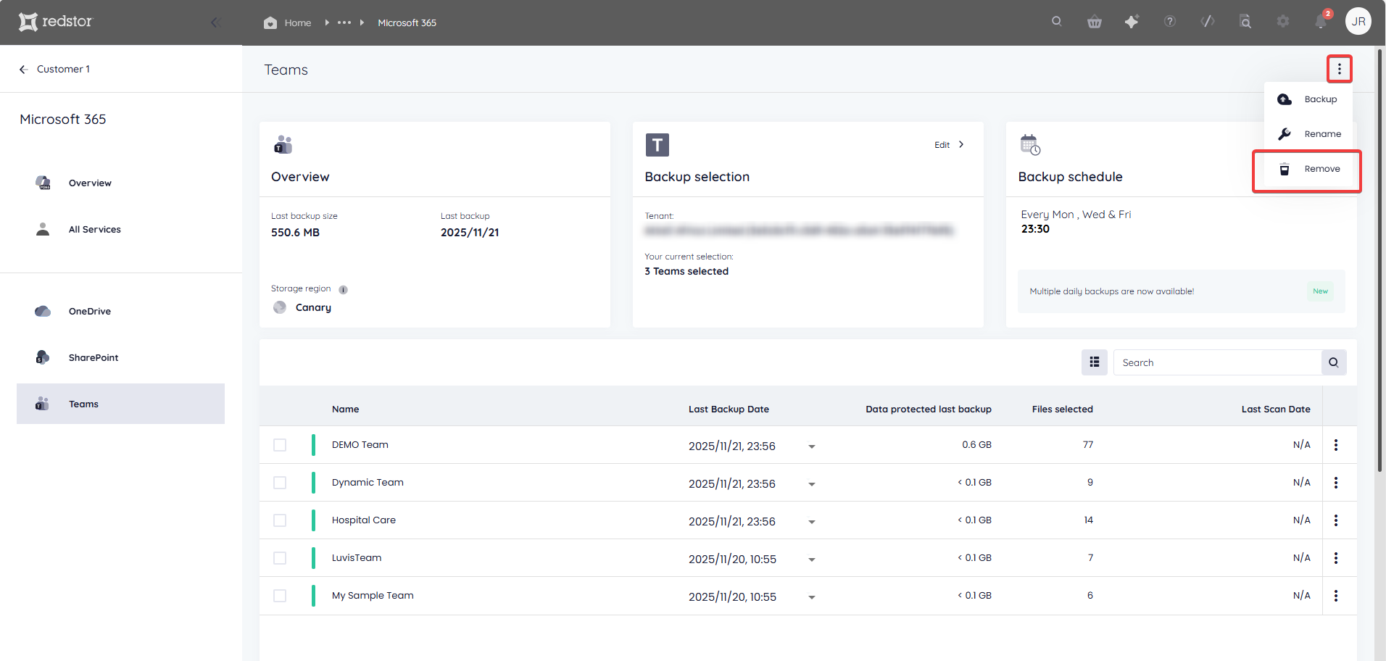Click the Teams page kebab menu icon
This screenshot has width=1386, height=661.
(1340, 69)
